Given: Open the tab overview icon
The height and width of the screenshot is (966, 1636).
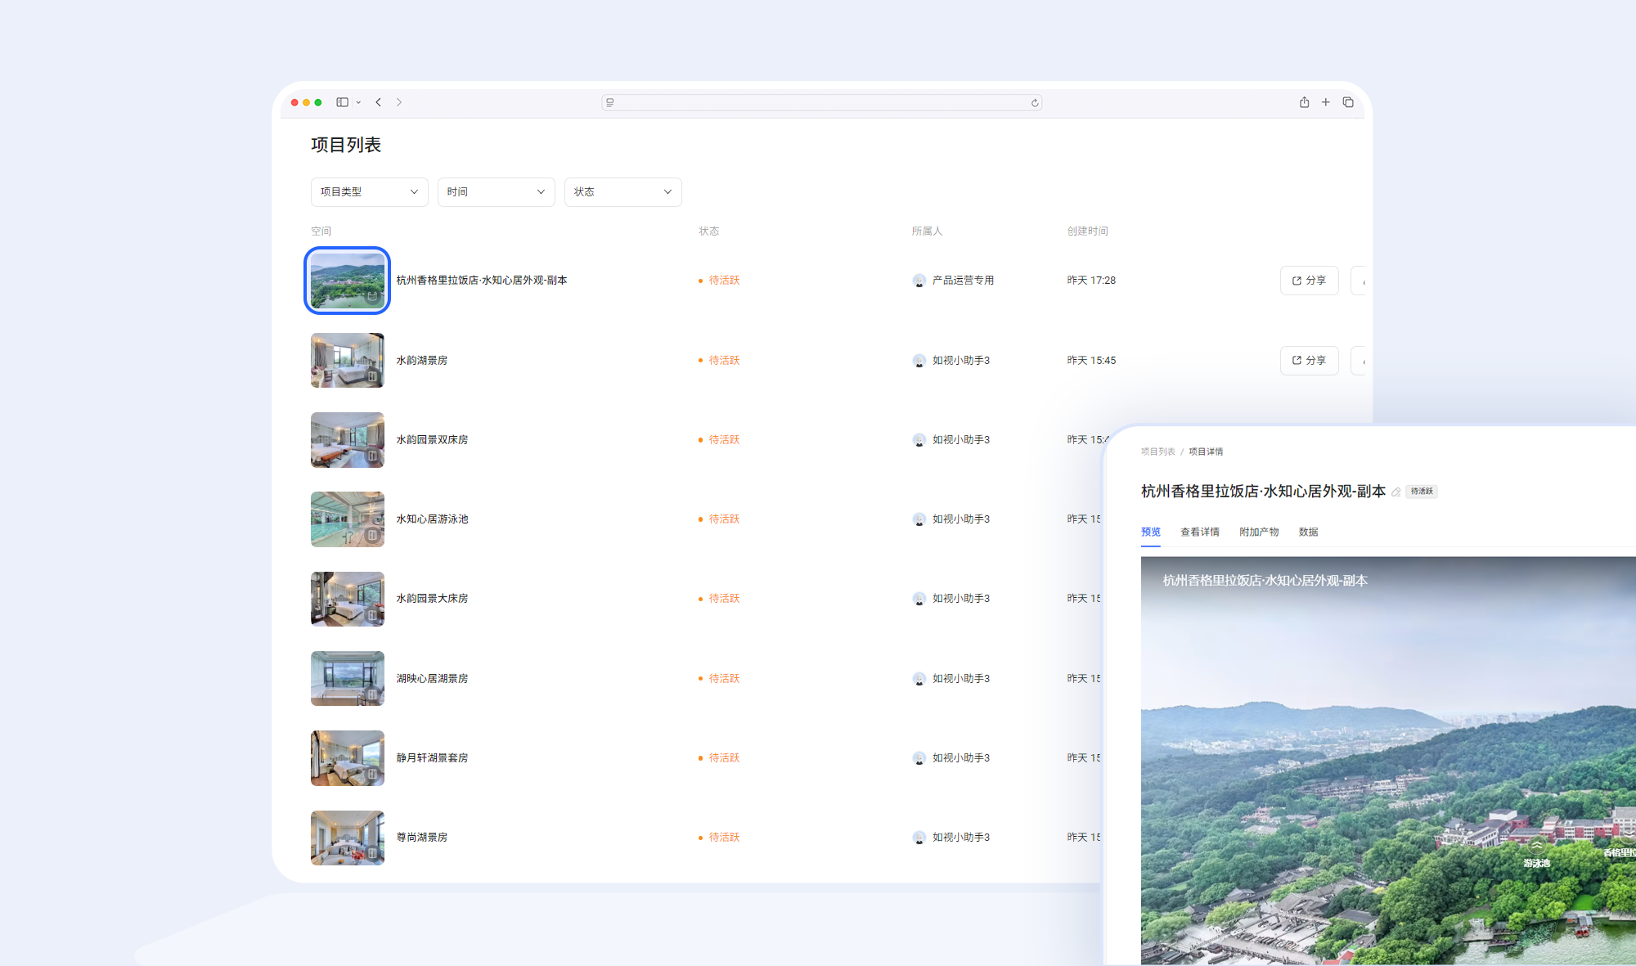Looking at the screenshot, I should [1348, 101].
